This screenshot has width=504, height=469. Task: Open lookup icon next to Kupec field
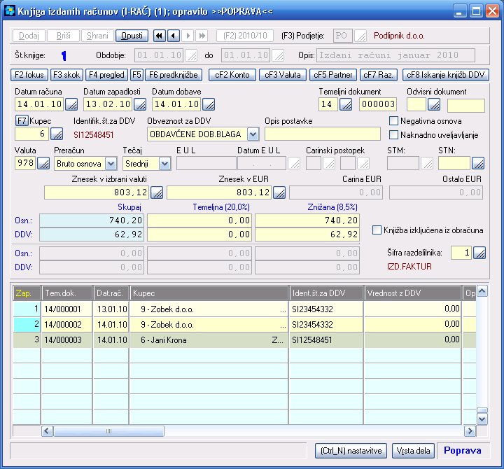58,134
